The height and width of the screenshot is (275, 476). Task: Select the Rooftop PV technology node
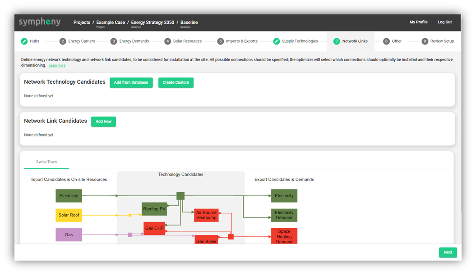(154, 209)
